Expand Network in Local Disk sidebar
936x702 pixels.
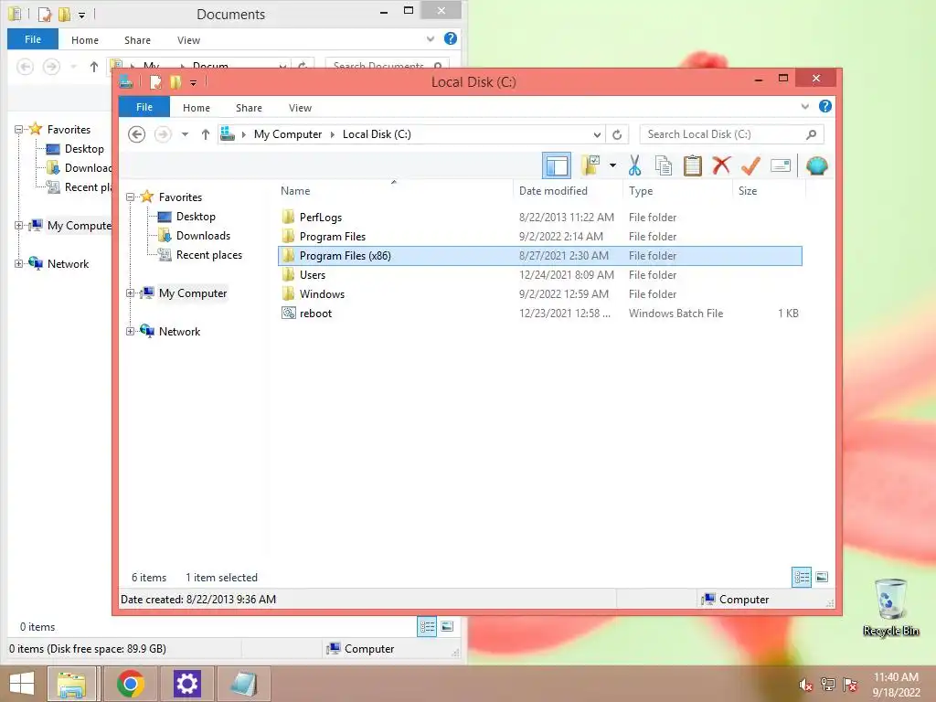[130, 331]
